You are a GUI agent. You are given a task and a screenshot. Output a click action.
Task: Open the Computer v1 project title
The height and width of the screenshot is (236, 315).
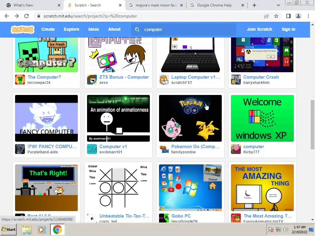[x=113, y=147]
